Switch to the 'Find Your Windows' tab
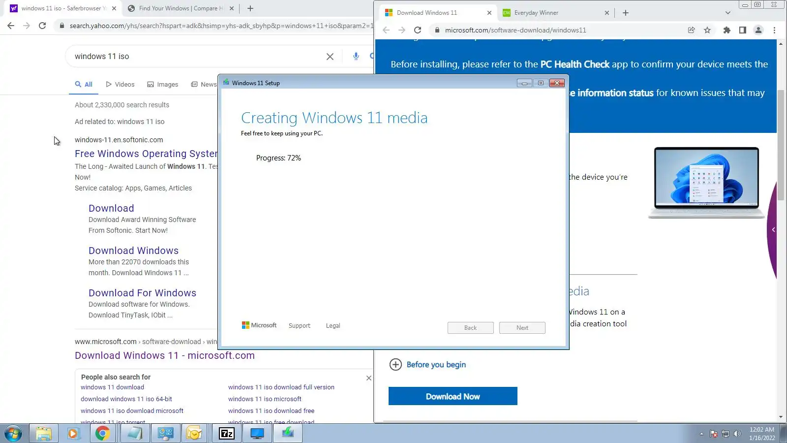Viewport: 787px width, 443px height. point(181,8)
